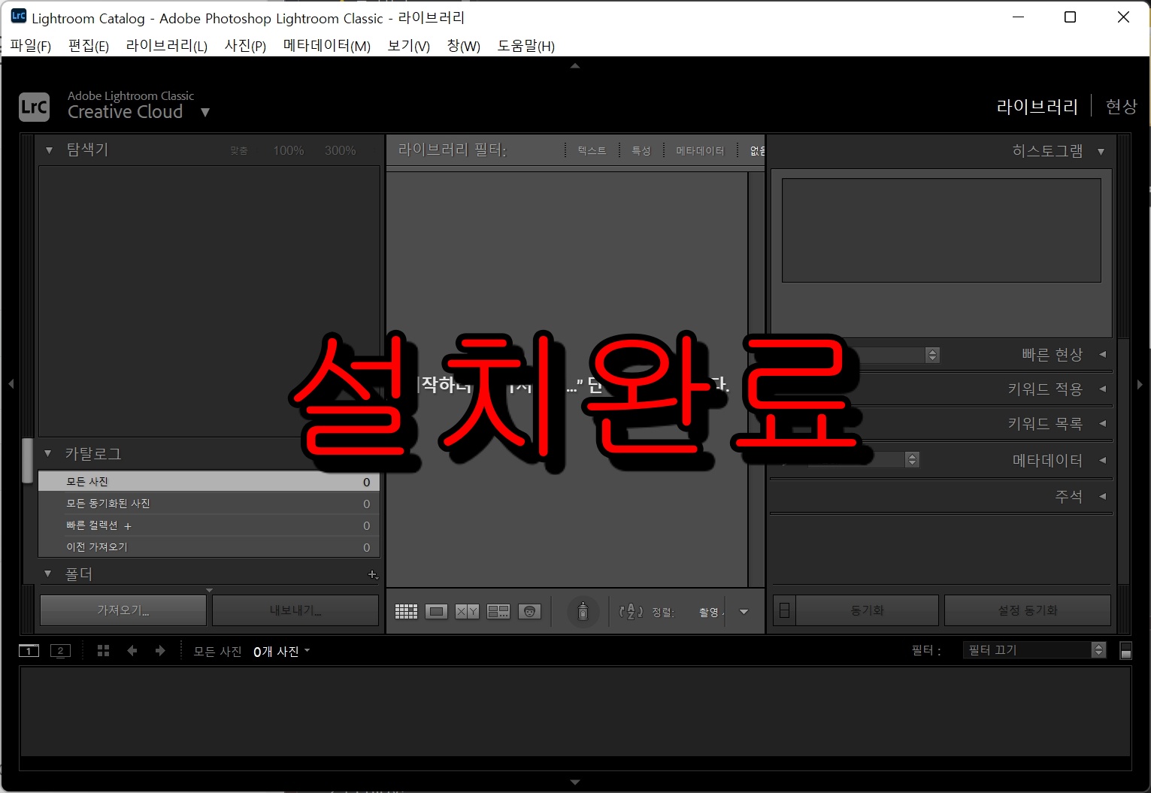Image resolution: width=1151 pixels, height=793 pixels.
Task: Click the filter value stepper arrows
Action: click(x=1099, y=649)
